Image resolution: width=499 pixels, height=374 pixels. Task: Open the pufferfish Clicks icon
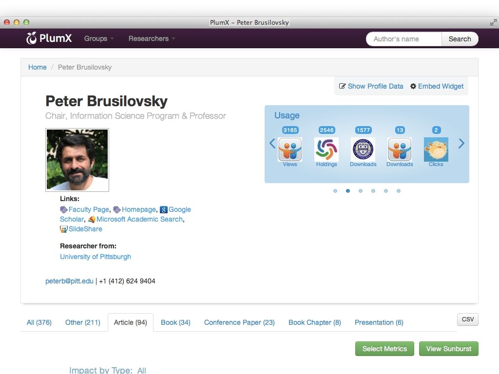coord(436,150)
